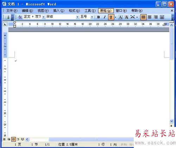This screenshot has width=176, height=148.
Task: Click the Word document icon in title bar
Action: click(4, 4)
